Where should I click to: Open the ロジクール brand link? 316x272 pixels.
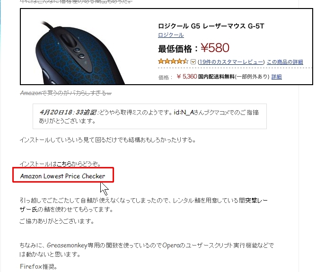pos(171,35)
